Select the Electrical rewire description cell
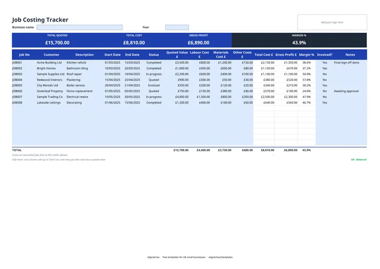Viewport: 380px width, 269px height. click(x=77, y=97)
